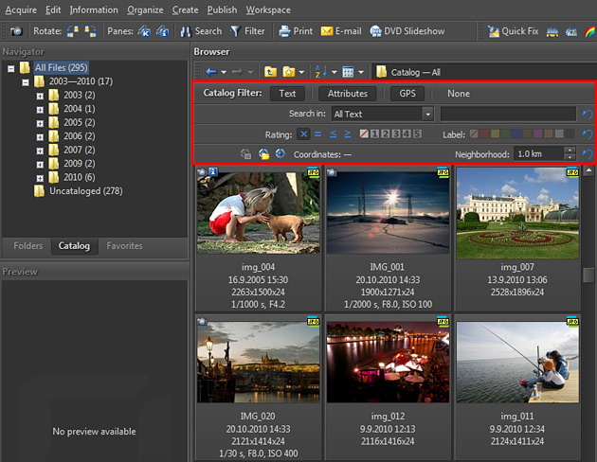Expand the 2006 (2) folder node
Screen dimensions: 597x462
tap(40, 137)
